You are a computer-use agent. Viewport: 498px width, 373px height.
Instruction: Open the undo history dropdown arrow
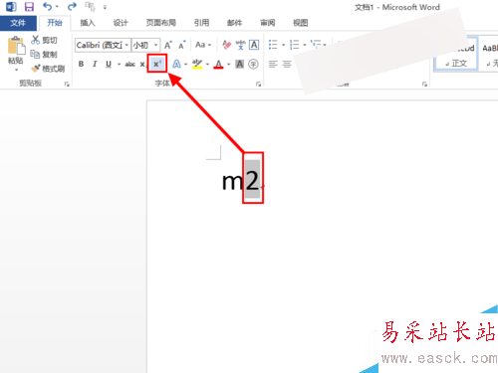(57, 7)
